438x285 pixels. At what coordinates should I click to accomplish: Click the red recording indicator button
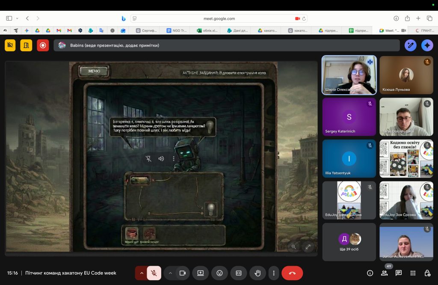(x=43, y=45)
